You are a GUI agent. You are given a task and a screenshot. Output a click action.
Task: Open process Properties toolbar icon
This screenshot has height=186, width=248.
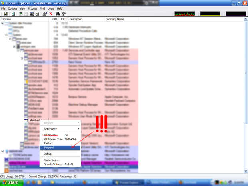click(x=45, y=14)
